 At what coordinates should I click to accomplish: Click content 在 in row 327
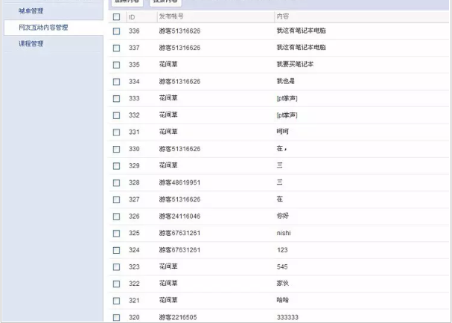(280, 199)
